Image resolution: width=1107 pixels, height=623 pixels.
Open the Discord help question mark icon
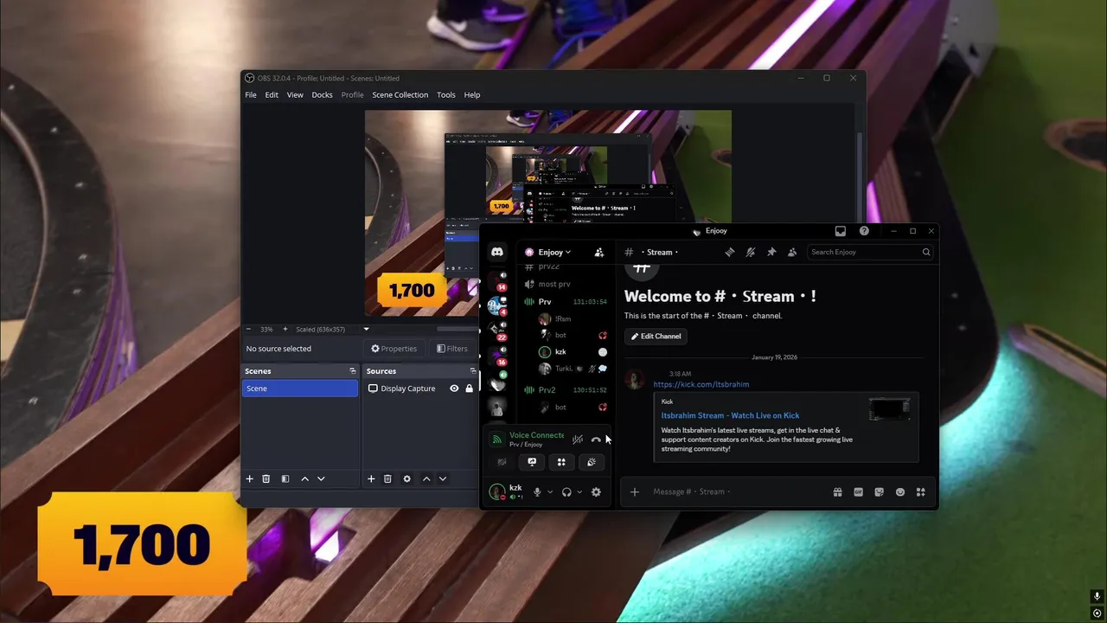864,231
